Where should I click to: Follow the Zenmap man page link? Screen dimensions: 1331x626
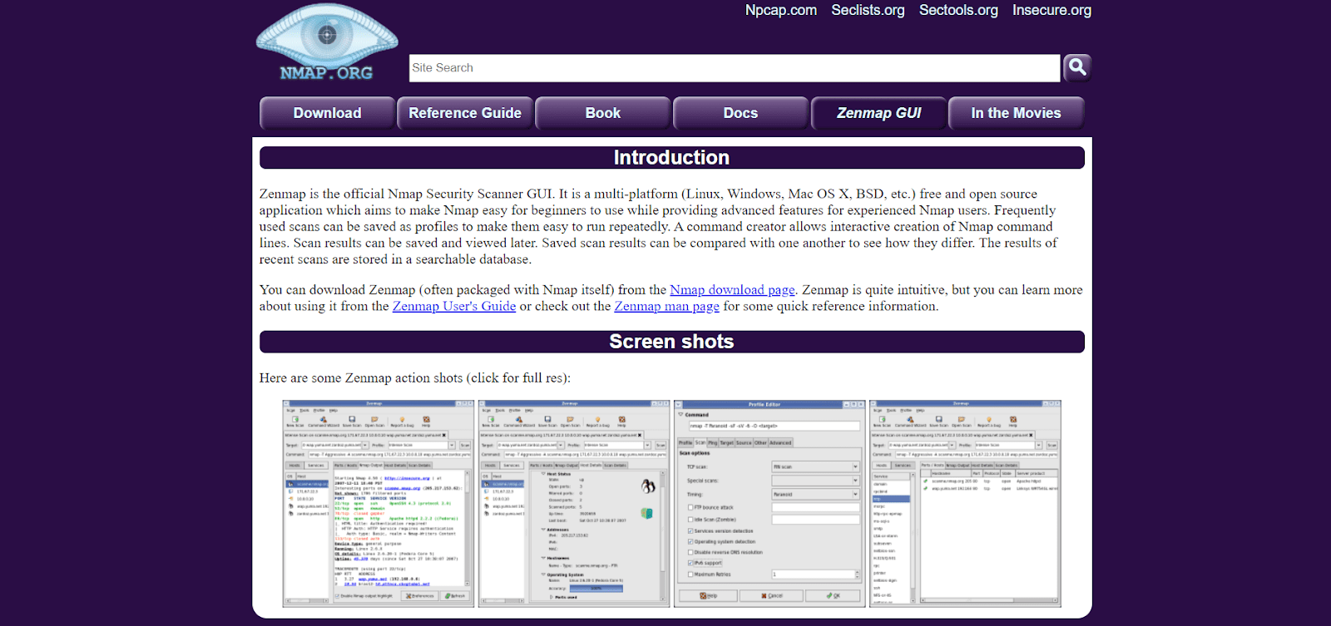click(x=666, y=307)
